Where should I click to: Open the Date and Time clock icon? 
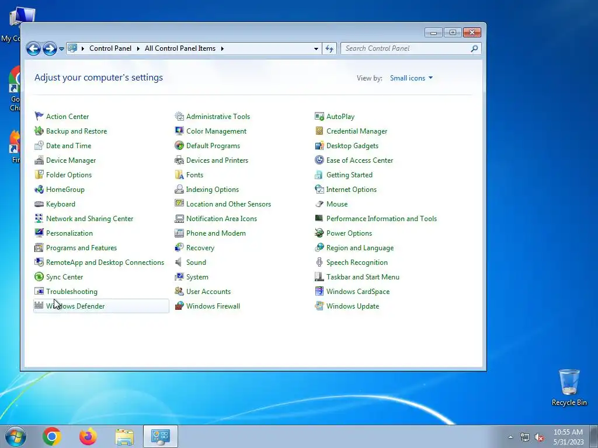(x=39, y=145)
